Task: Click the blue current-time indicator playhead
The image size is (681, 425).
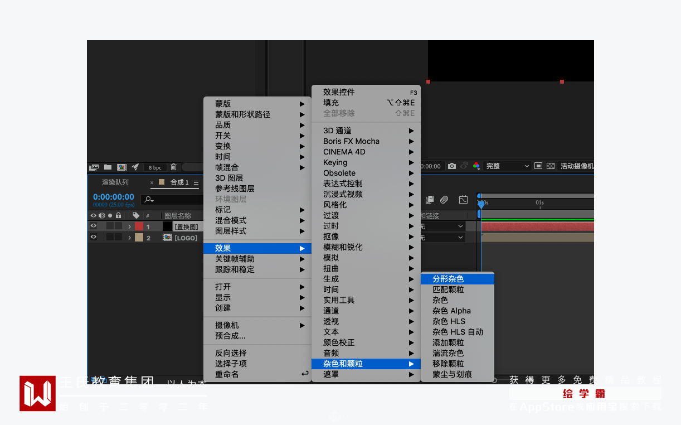Action: (481, 205)
